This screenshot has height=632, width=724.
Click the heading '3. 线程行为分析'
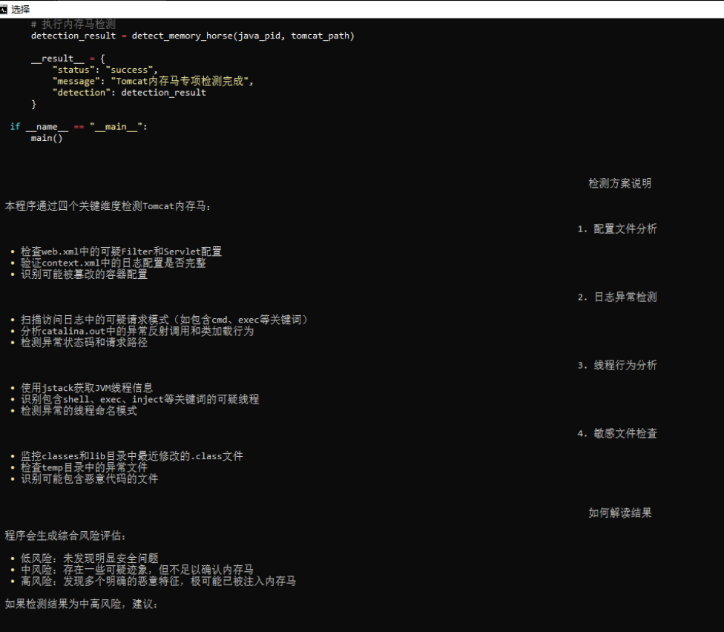[617, 365]
